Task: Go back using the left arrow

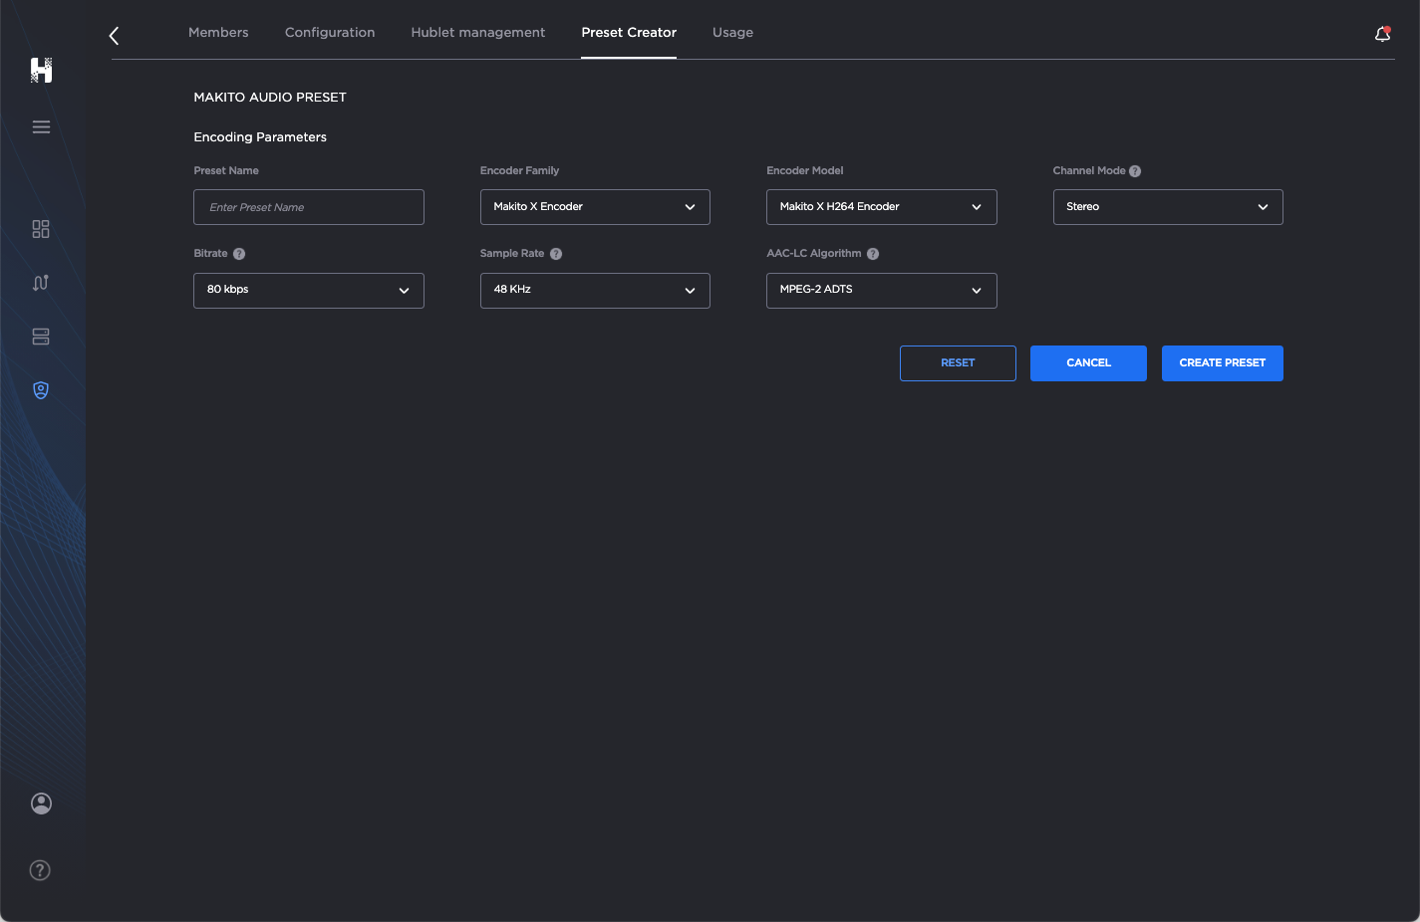Action: [x=115, y=36]
